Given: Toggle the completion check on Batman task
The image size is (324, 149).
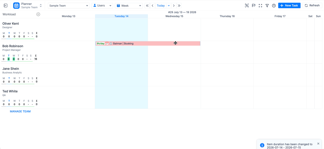Looking at the screenshot, I should [x=111, y=43].
